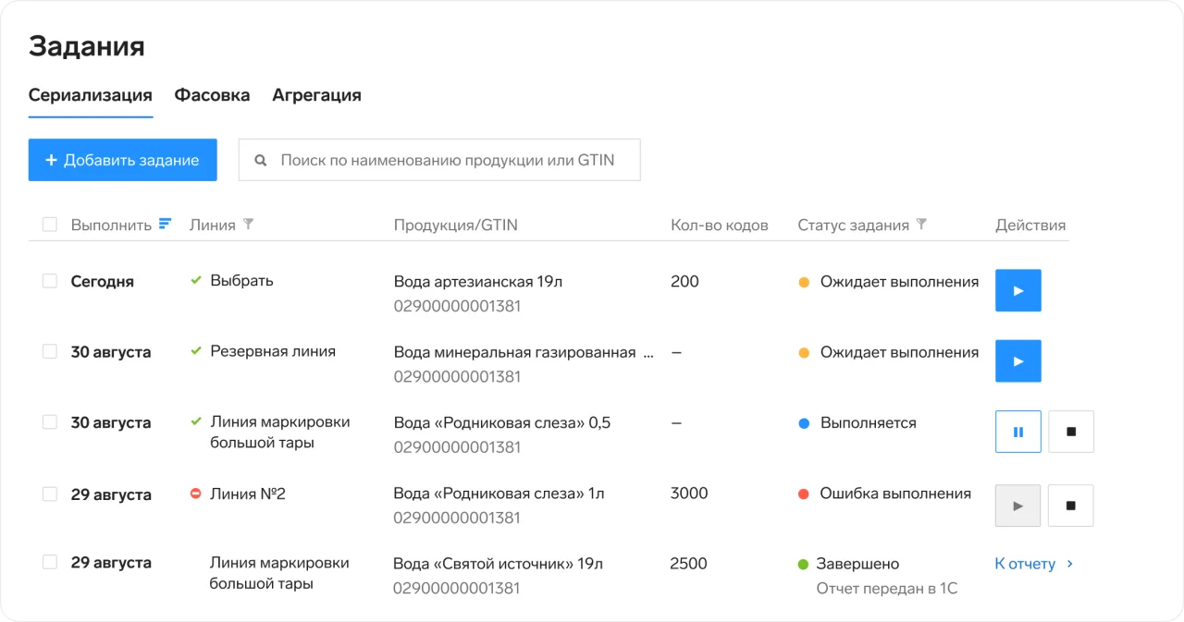This screenshot has height=622, width=1184.
Task: Click Вода «Родниковая слеза» 0,5 name
Action: click(502, 422)
